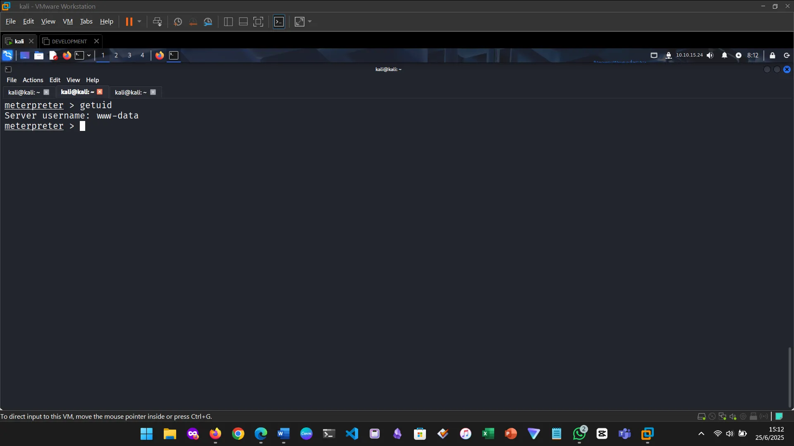Enter full screen mode
The height and width of the screenshot is (446, 794).
click(x=258, y=22)
